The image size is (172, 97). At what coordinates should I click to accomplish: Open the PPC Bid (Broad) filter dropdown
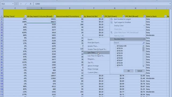pos(145,16)
